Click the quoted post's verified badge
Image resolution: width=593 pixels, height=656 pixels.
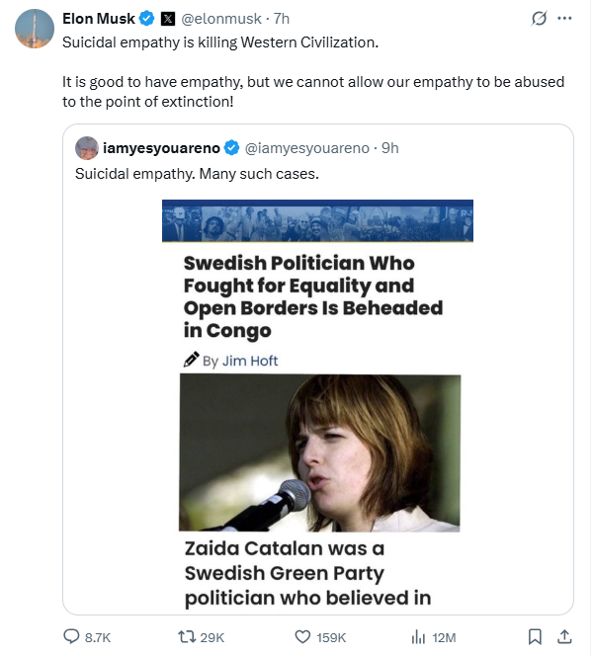coord(231,148)
